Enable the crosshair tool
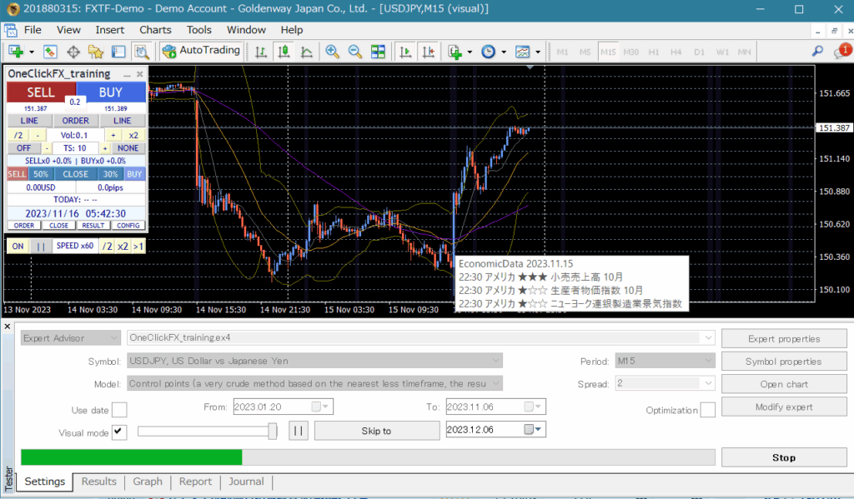Screen dimensions: 854x499 tap(73, 52)
